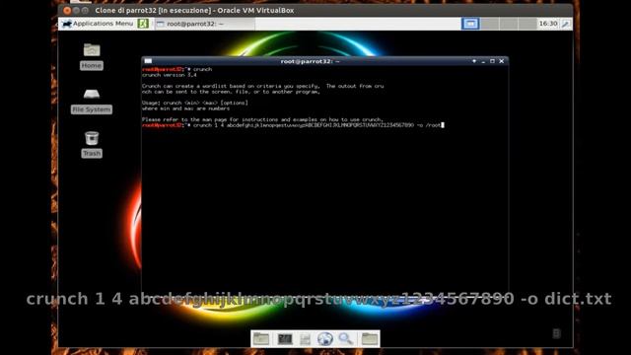Click the stick/pin plus button on terminal titlebar
Image resolution: width=631 pixels, height=355 pixels.
(x=474, y=61)
